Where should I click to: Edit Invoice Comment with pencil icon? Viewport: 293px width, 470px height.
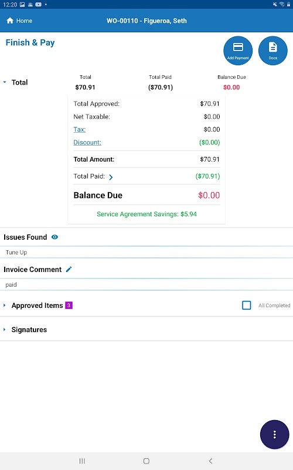(69, 269)
